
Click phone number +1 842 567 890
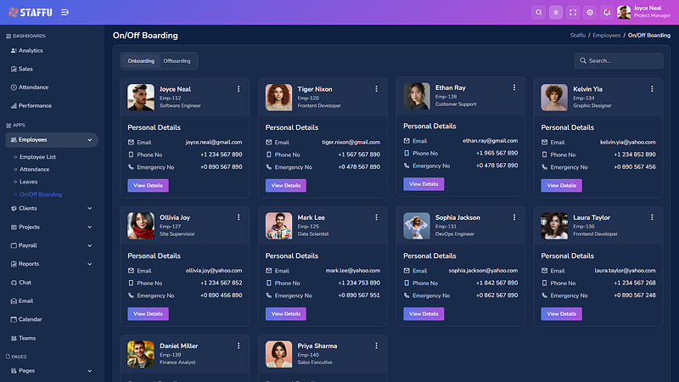497,283
